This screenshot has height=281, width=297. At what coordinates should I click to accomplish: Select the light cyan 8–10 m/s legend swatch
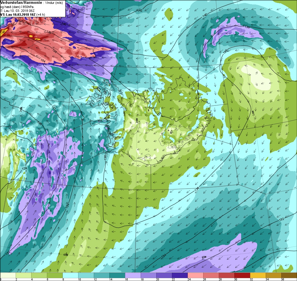click(70, 275)
